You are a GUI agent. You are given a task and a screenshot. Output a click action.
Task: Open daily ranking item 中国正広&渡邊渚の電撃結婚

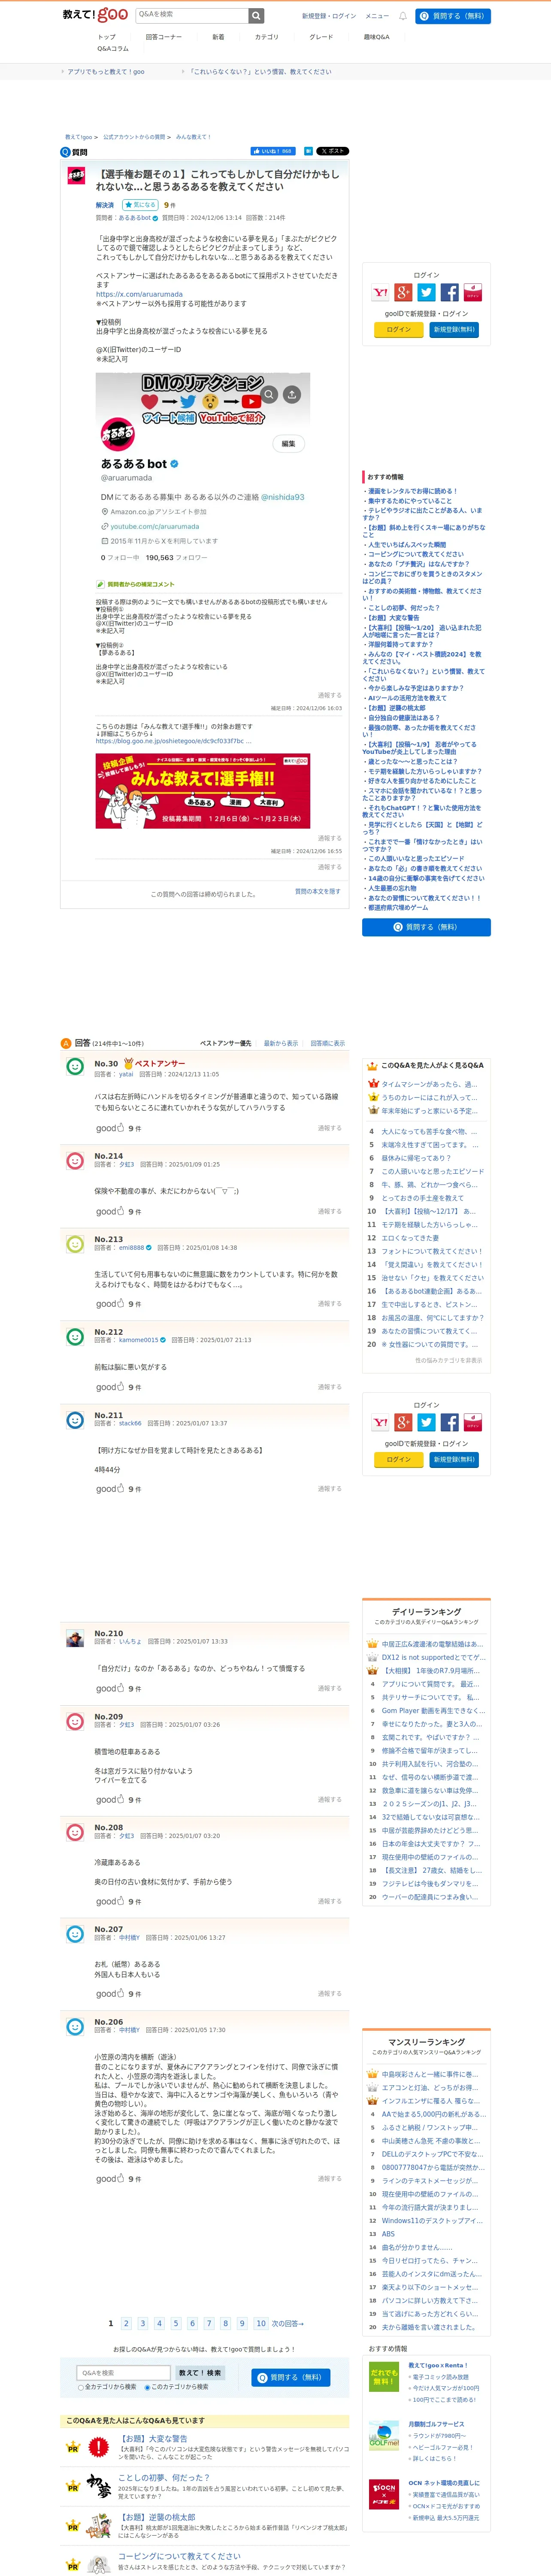pos(432,1644)
